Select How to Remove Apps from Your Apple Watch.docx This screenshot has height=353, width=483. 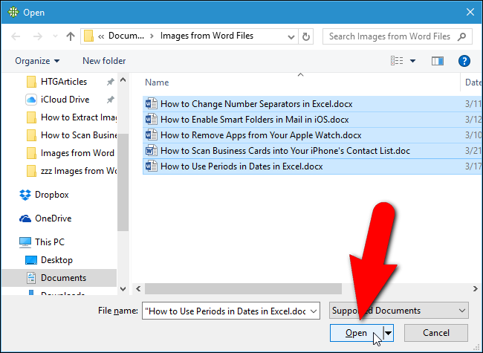260,135
